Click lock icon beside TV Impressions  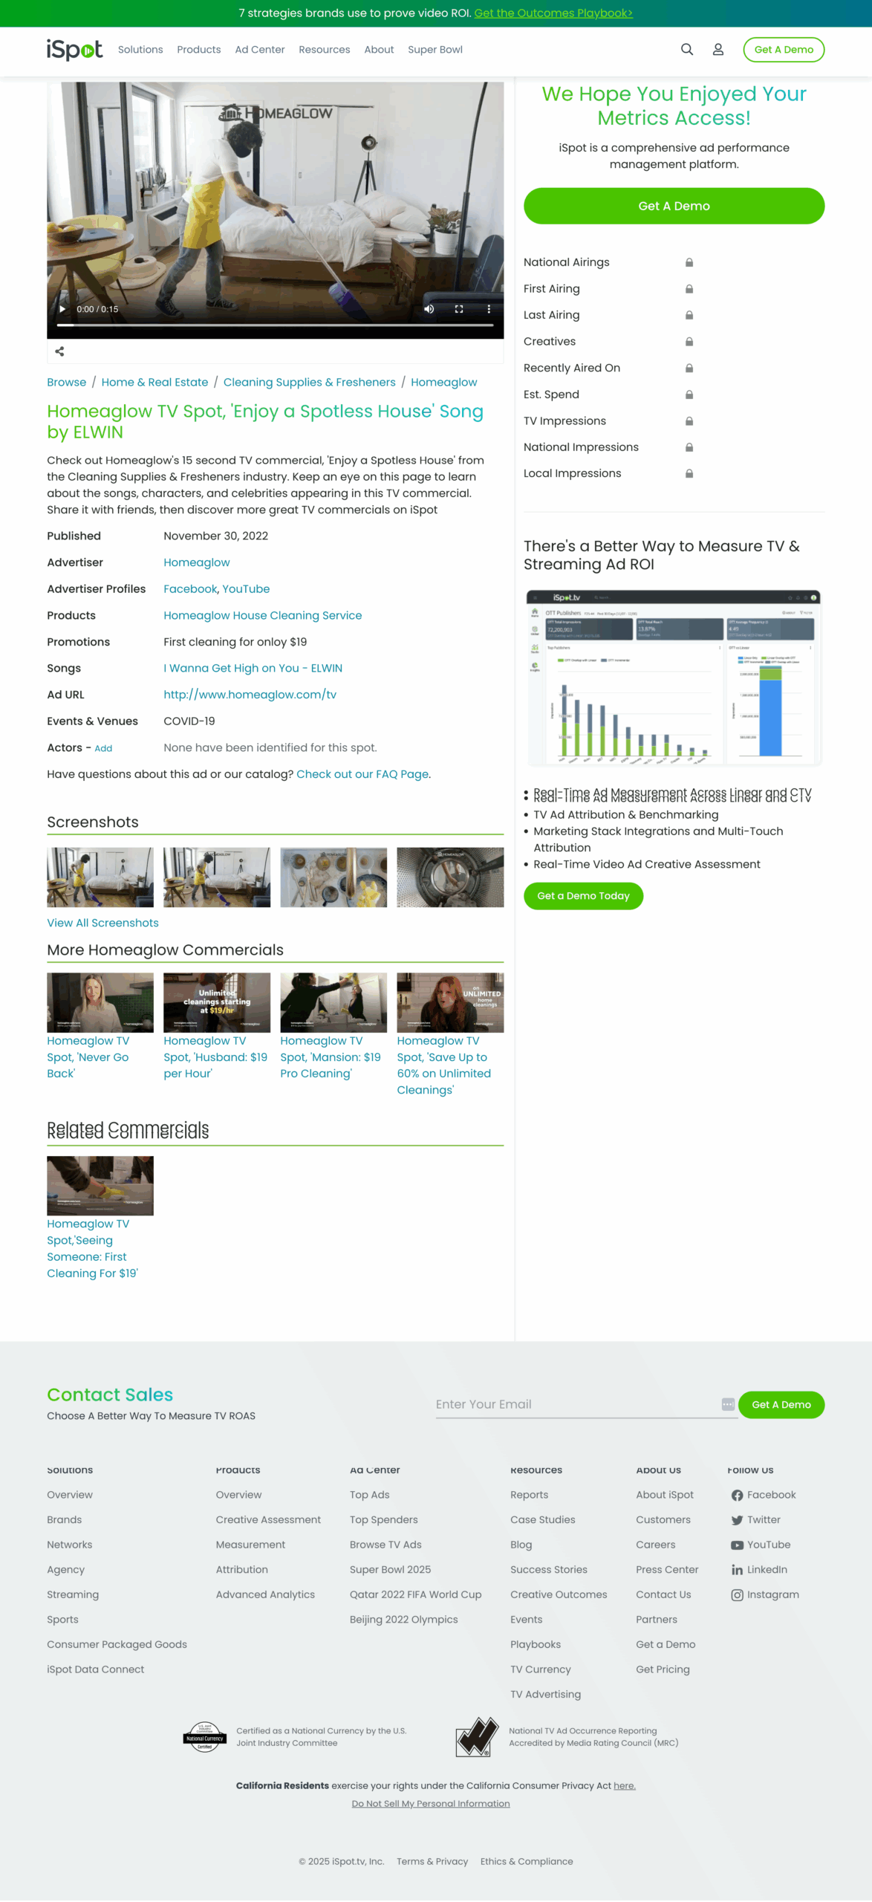point(689,421)
